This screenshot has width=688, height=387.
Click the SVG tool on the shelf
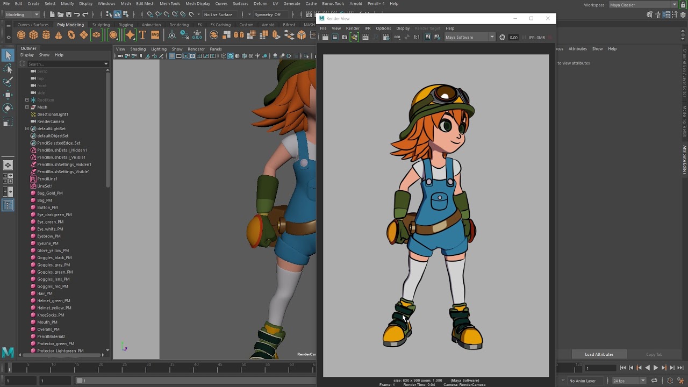click(x=155, y=35)
